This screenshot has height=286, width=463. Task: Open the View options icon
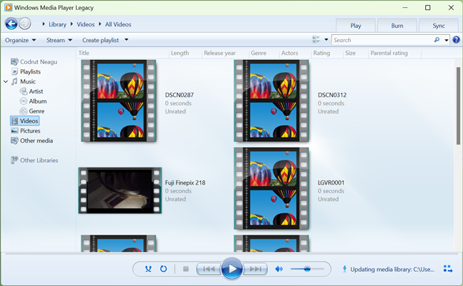(x=316, y=39)
